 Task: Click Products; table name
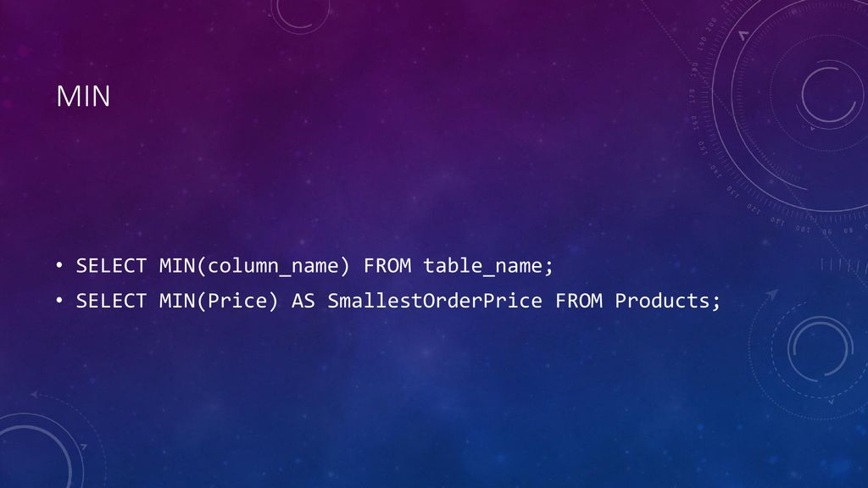click(668, 301)
